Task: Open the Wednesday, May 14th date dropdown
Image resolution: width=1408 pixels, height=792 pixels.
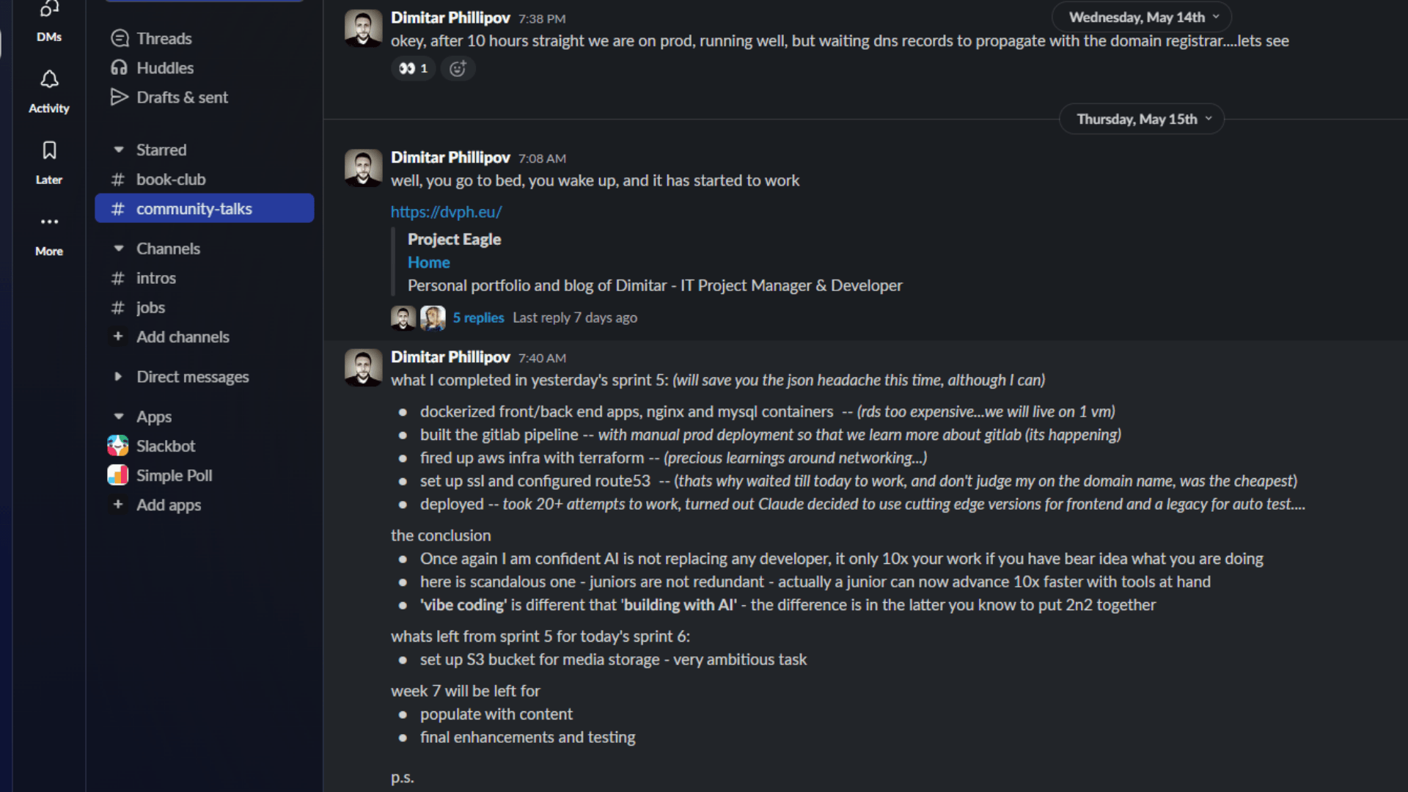Action: point(1141,17)
